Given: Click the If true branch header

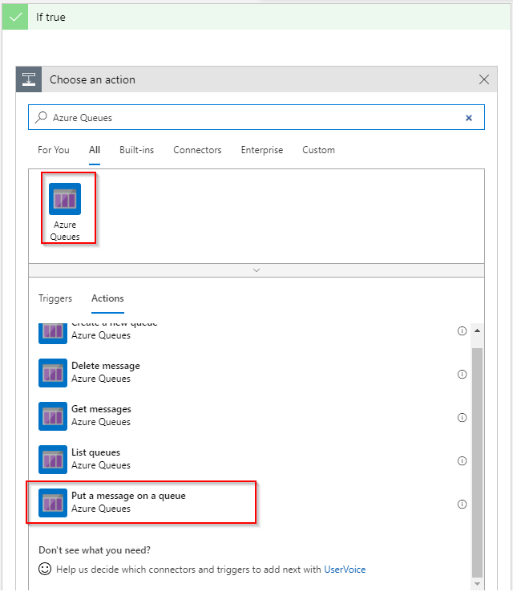Looking at the screenshot, I should pos(256,17).
